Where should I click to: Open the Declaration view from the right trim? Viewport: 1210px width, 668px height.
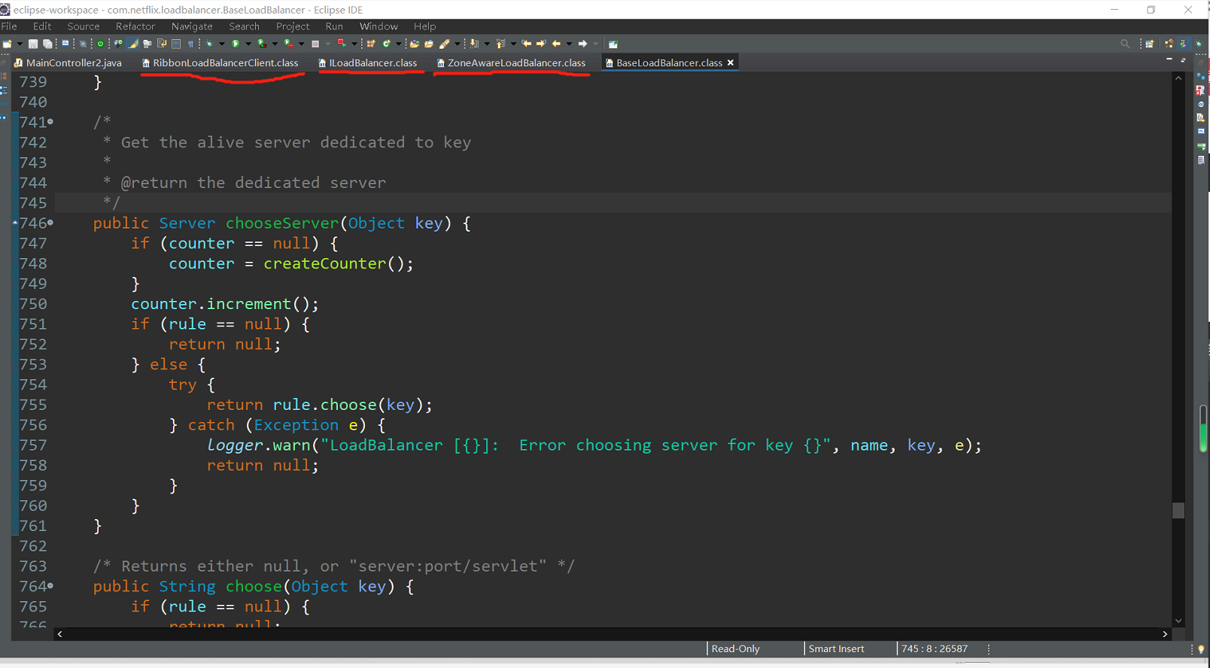(x=1201, y=117)
